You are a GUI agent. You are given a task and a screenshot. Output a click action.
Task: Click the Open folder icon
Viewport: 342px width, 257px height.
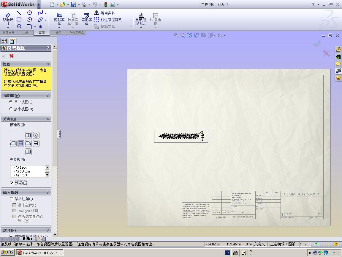click(x=63, y=4)
